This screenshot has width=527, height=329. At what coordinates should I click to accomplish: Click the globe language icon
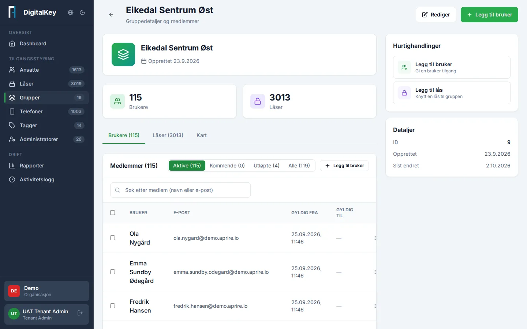[71, 12]
